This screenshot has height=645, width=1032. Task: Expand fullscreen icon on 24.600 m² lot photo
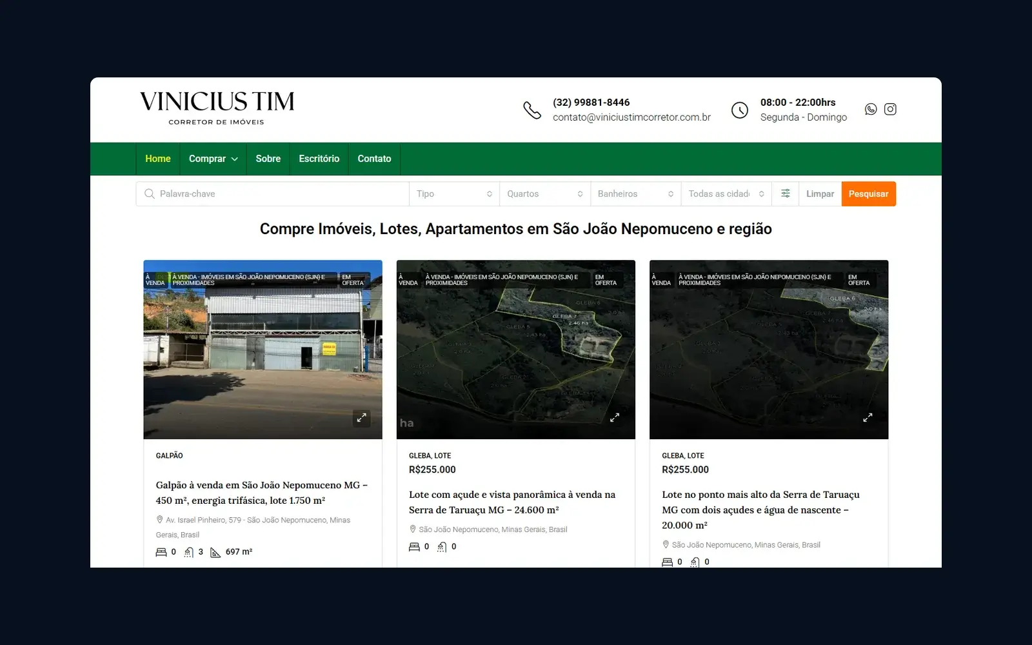615,417
